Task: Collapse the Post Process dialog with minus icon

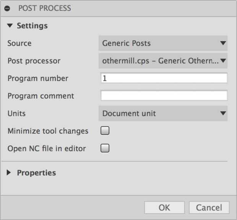Action: (x=8, y=8)
